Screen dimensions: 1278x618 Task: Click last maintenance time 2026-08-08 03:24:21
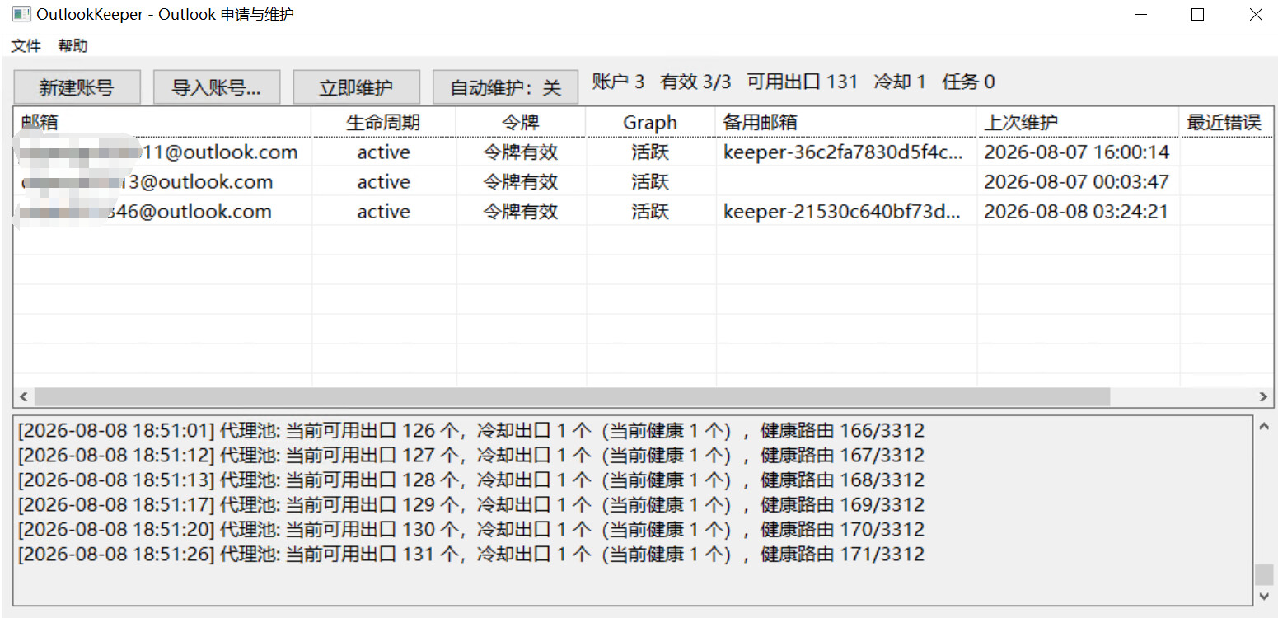tap(1076, 212)
